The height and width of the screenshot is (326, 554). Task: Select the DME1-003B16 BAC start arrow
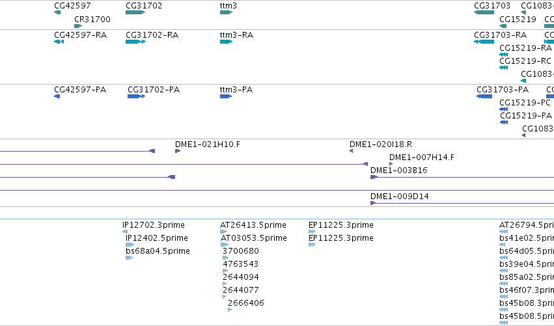374,177
